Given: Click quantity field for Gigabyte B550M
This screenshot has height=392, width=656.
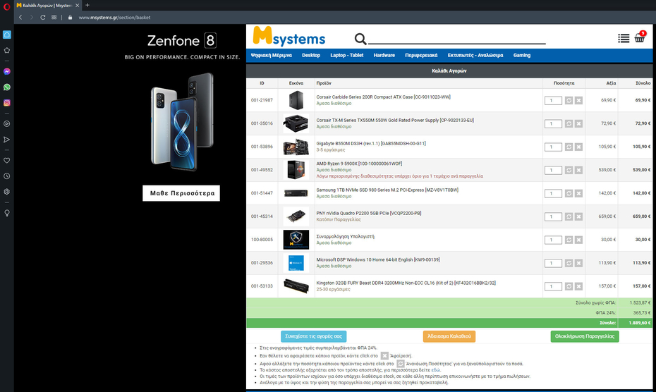Looking at the screenshot, I should point(553,147).
